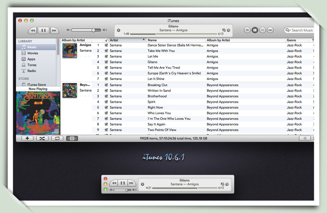Click the minimum volume speaker icon in iTunes

coord(68,30)
